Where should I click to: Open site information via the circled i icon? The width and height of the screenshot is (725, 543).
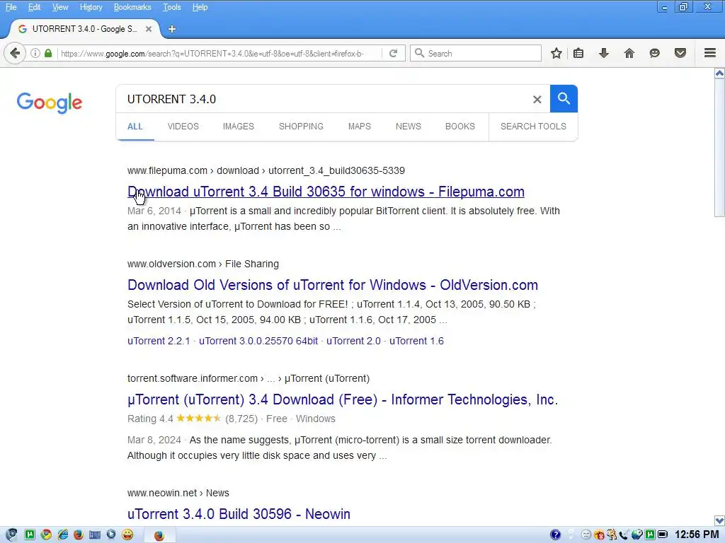click(x=35, y=53)
